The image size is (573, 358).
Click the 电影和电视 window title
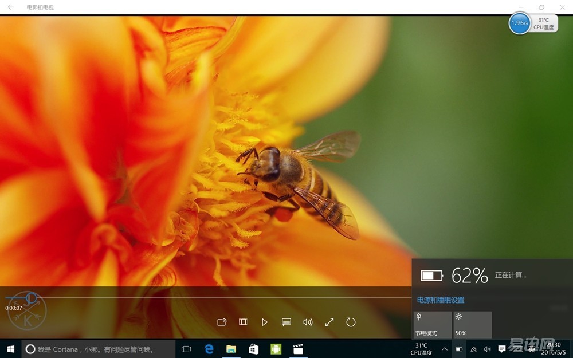tap(40, 7)
